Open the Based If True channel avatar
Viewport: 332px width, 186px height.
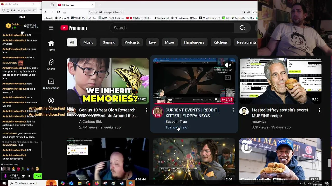(x=158, y=112)
